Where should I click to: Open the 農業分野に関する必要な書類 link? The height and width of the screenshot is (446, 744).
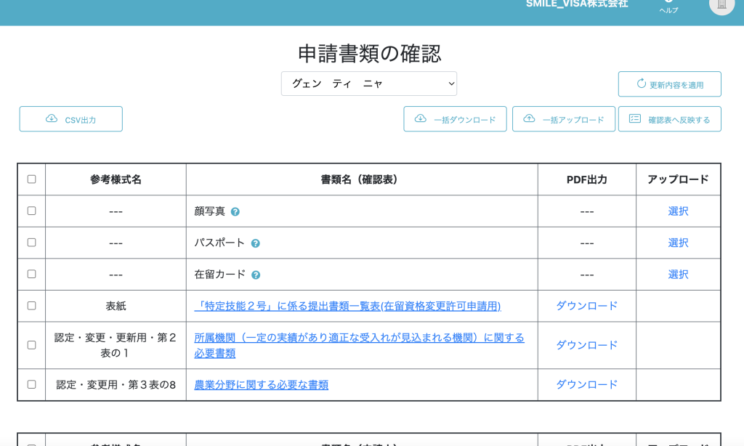pos(261,385)
